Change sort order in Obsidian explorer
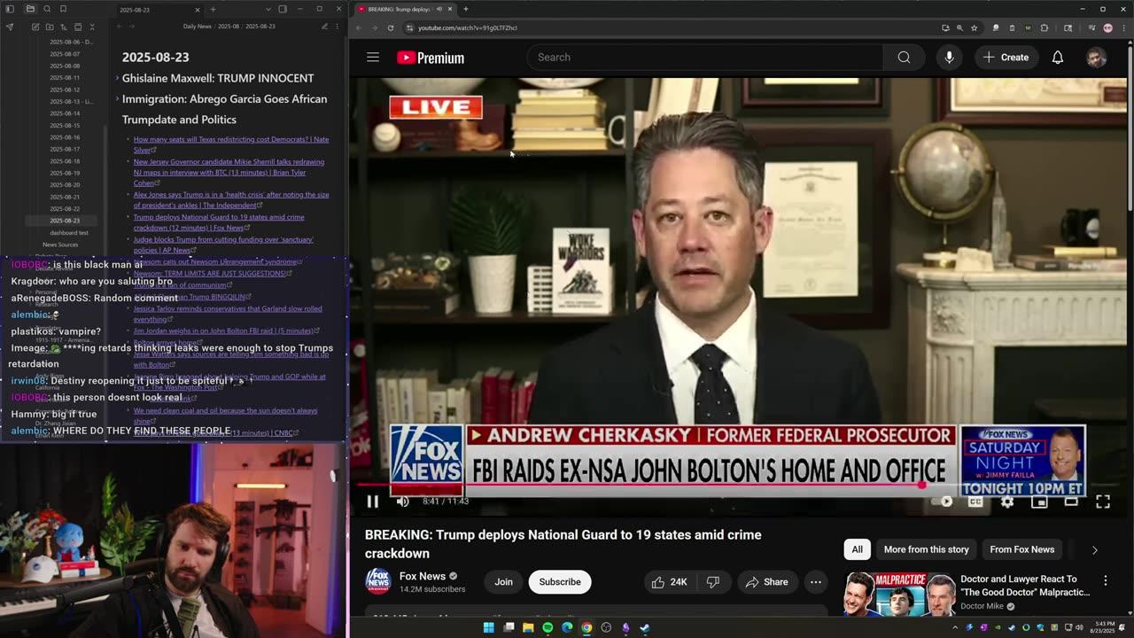 click(x=64, y=27)
